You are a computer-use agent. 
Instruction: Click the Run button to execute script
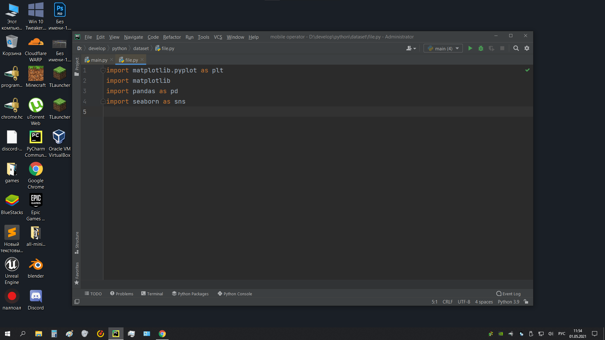click(470, 48)
